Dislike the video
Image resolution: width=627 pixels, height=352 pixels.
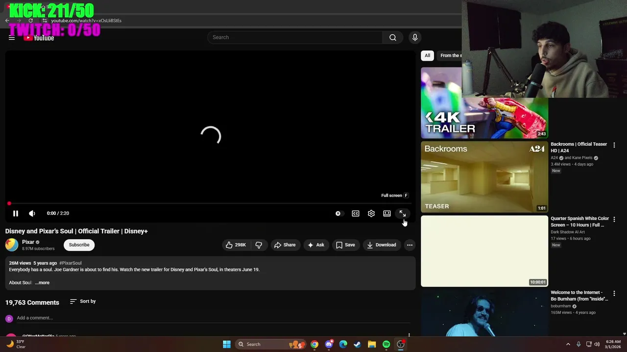(259, 244)
